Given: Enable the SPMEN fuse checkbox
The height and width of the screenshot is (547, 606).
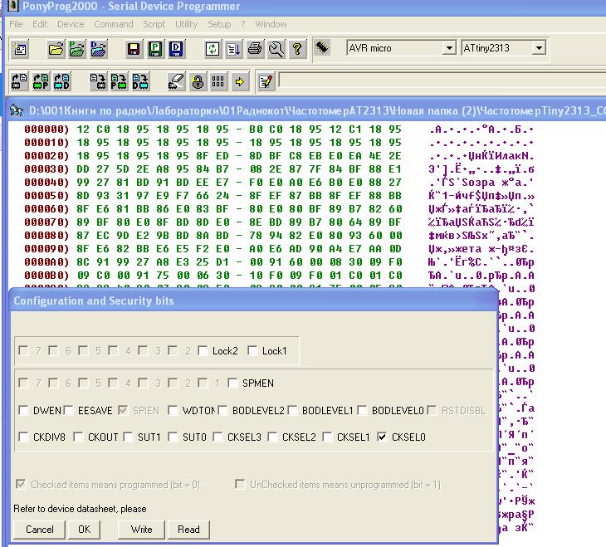Looking at the screenshot, I should coord(232,383).
